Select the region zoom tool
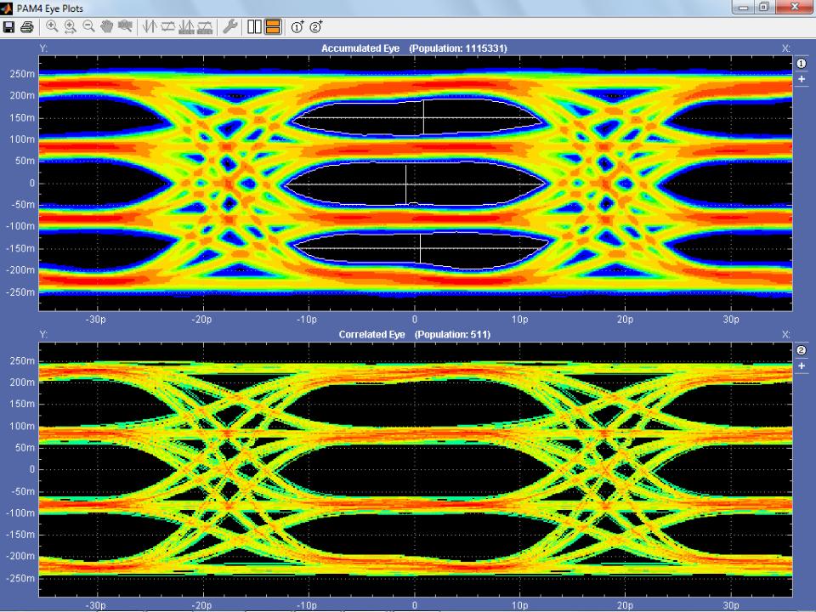 (123, 27)
